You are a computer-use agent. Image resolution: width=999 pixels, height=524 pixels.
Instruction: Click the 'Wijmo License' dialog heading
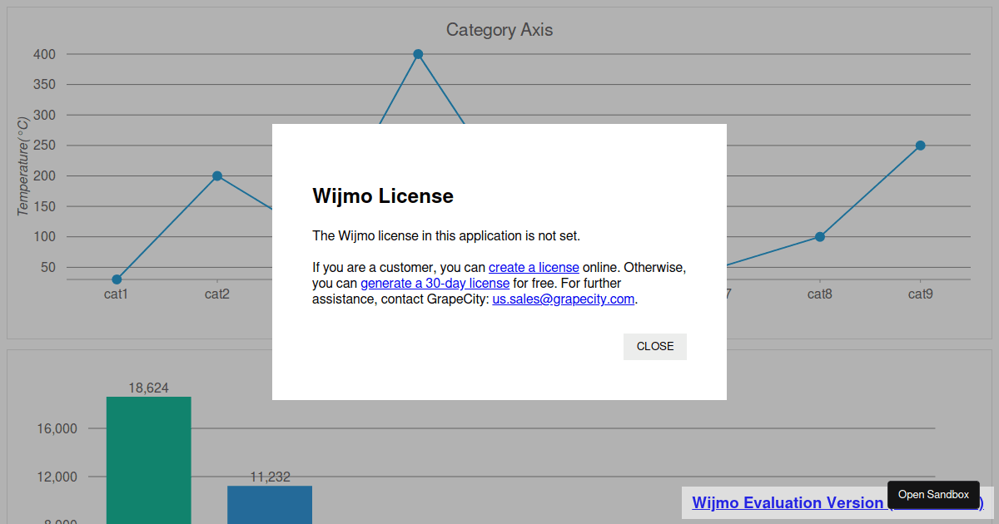383,196
